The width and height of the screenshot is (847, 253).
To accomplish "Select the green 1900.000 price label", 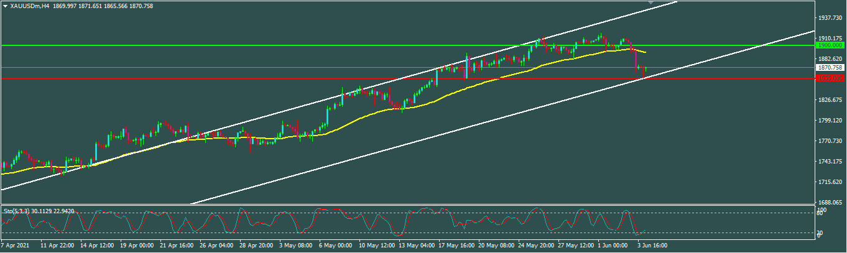I will [x=830, y=45].
